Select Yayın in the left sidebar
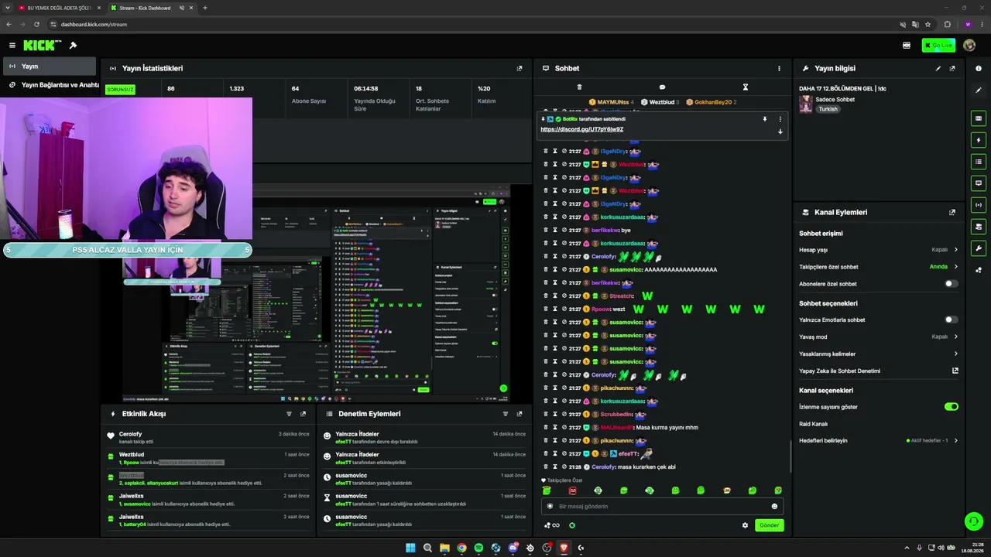 pyautogui.click(x=50, y=67)
